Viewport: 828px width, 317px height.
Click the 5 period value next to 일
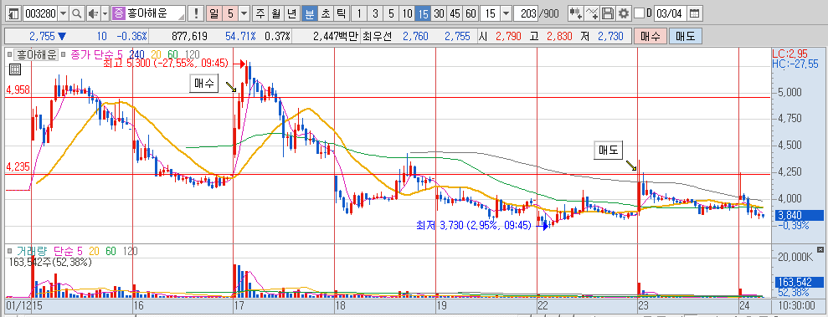[230, 13]
